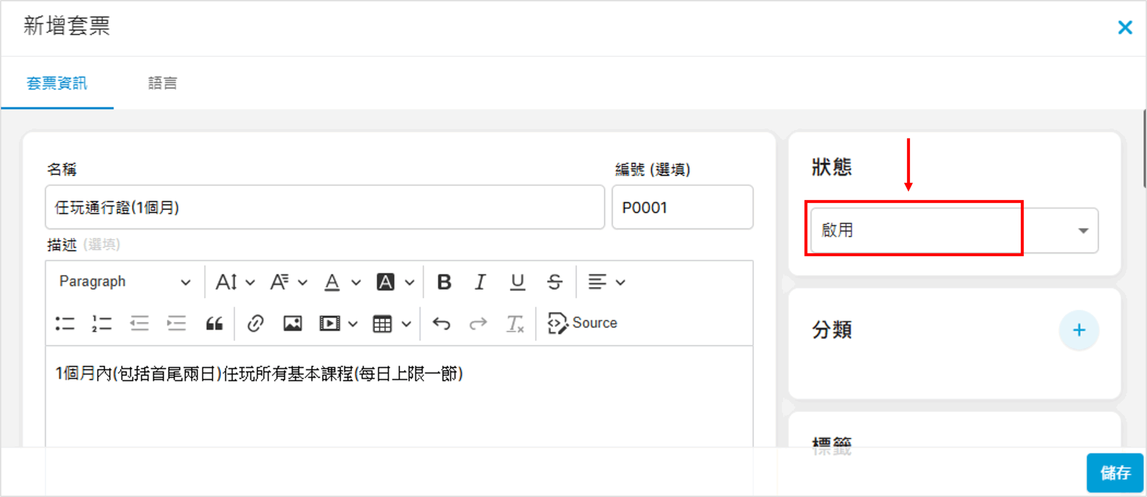Expand the text alignment options
This screenshot has height=497, width=1147.
click(x=607, y=282)
